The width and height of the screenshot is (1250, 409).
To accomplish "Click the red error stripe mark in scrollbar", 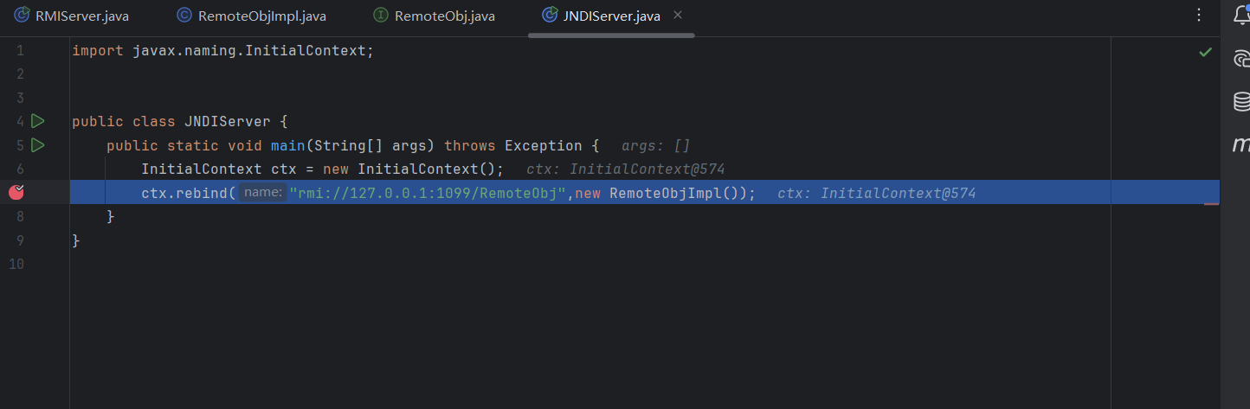I will pos(1211,204).
